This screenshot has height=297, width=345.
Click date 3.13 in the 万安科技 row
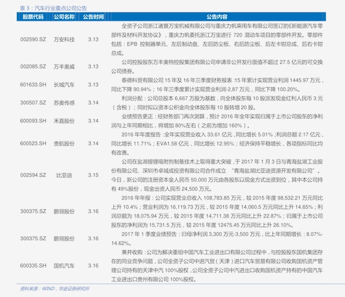pyautogui.click(x=93, y=39)
